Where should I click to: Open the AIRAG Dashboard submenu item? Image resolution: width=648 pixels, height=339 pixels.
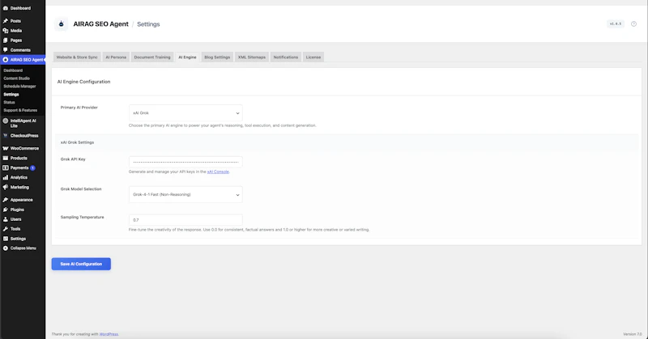tap(13, 70)
